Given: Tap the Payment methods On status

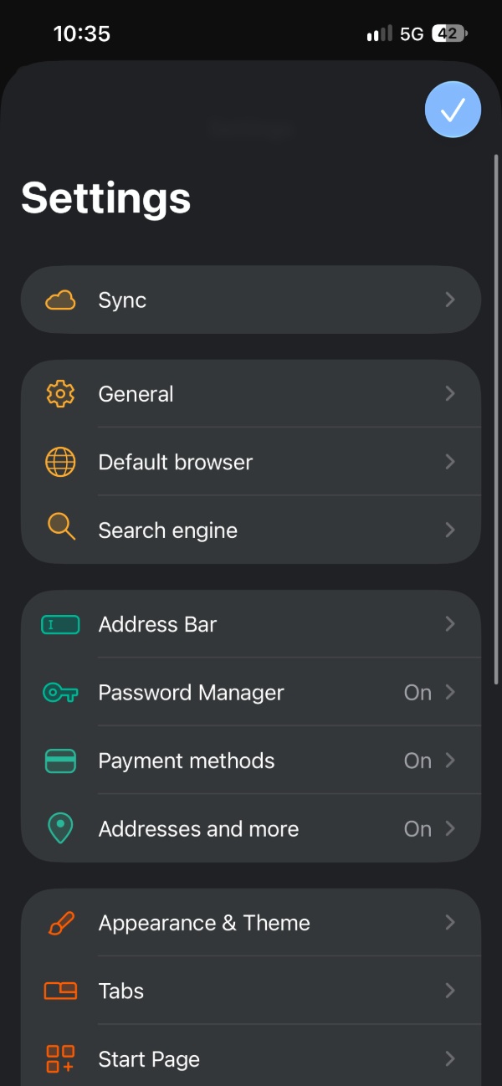Looking at the screenshot, I should pos(417,761).
